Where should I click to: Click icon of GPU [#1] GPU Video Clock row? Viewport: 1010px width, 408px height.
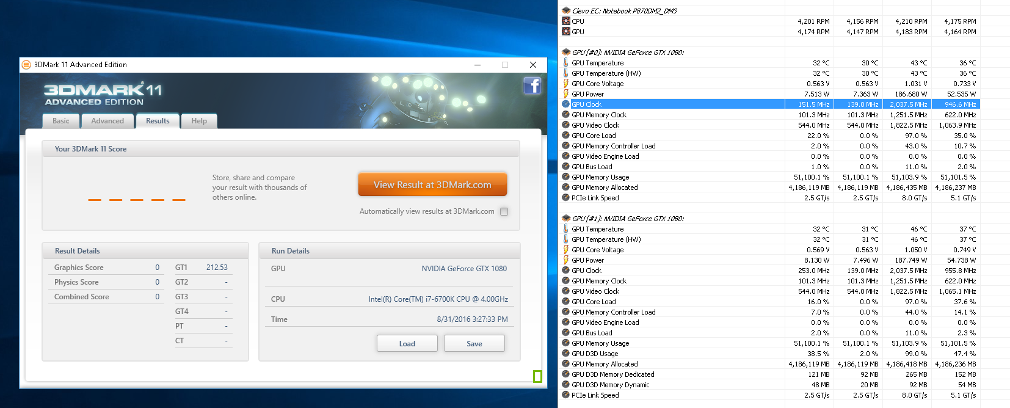point(566,291)
